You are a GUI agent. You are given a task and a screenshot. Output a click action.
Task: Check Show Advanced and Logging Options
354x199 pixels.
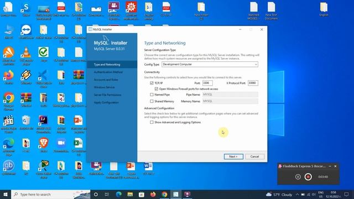[152, 122]
